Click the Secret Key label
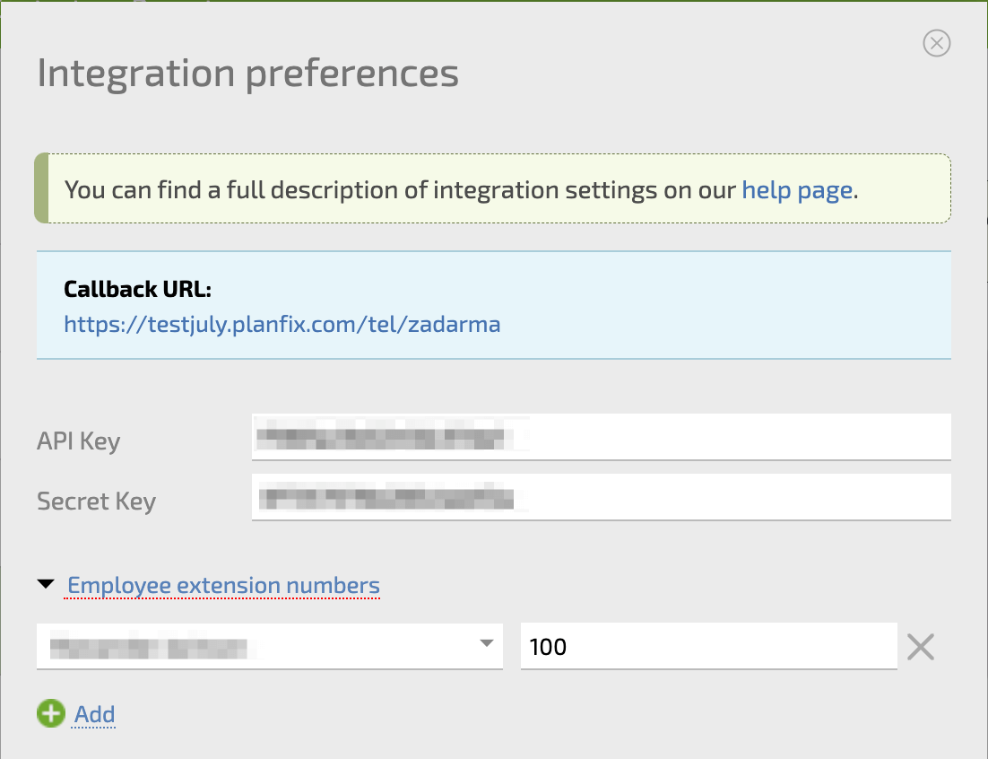Image resolution: width=988 pixels, height=759 pixels. coord(96,501)
